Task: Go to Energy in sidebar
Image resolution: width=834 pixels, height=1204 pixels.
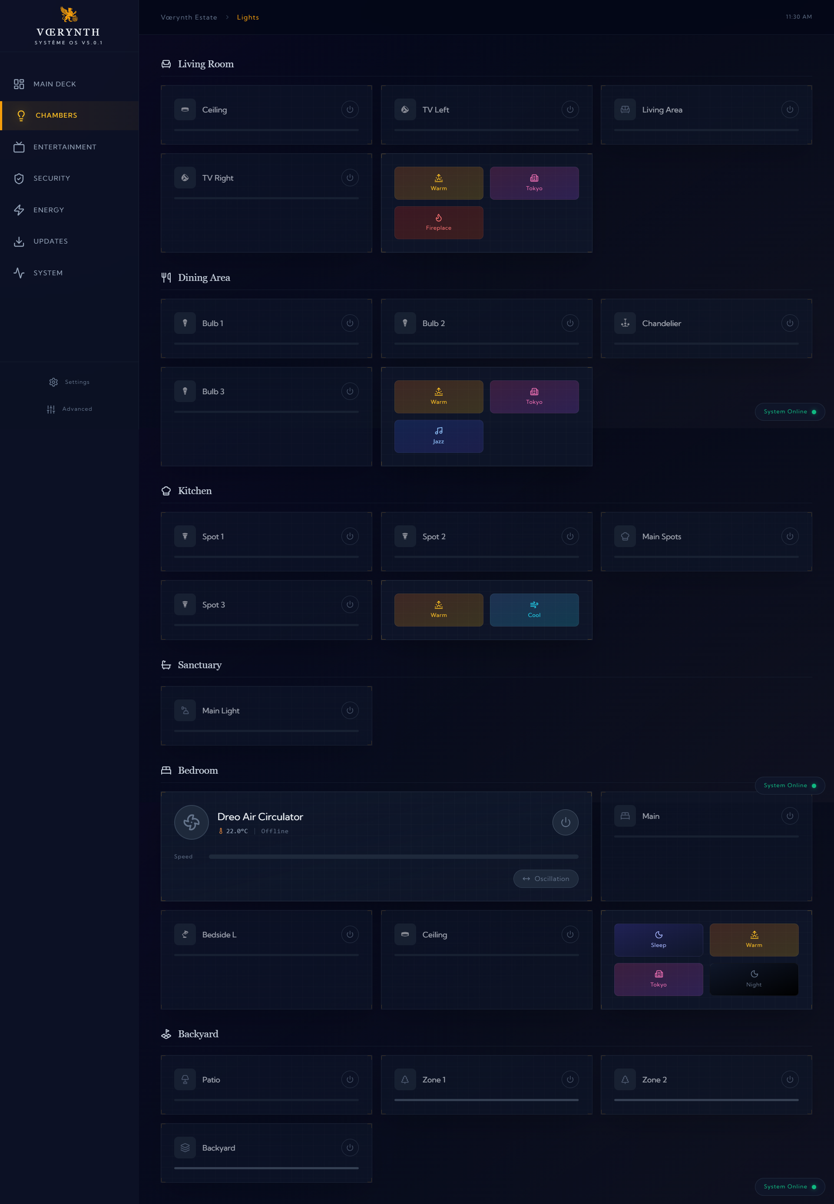Action: [49, 210]
